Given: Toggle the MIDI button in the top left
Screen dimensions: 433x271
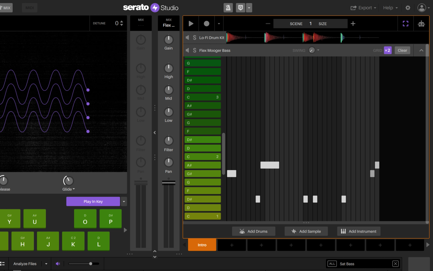Looking at the screenshot, I should coord(29,8).
